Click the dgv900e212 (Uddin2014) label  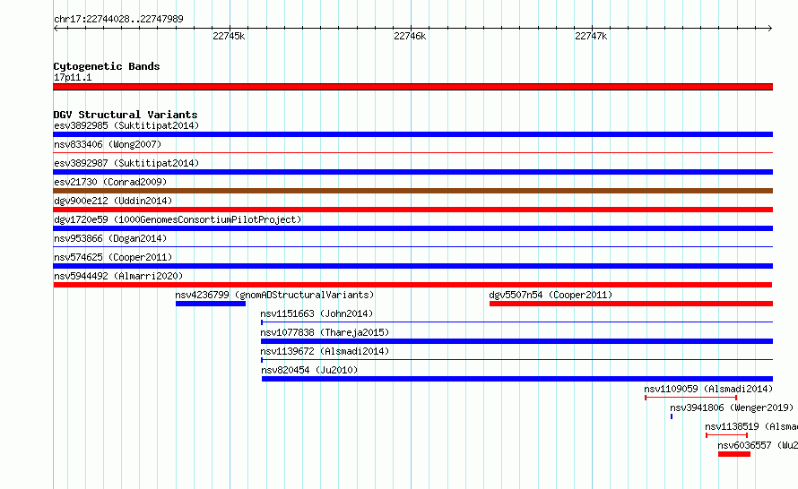113,201
